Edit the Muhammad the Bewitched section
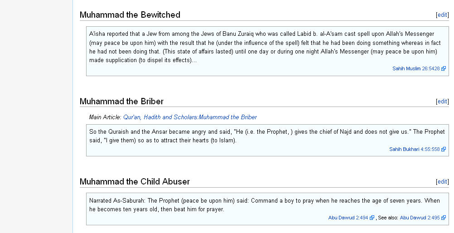 tap(442, 15)
